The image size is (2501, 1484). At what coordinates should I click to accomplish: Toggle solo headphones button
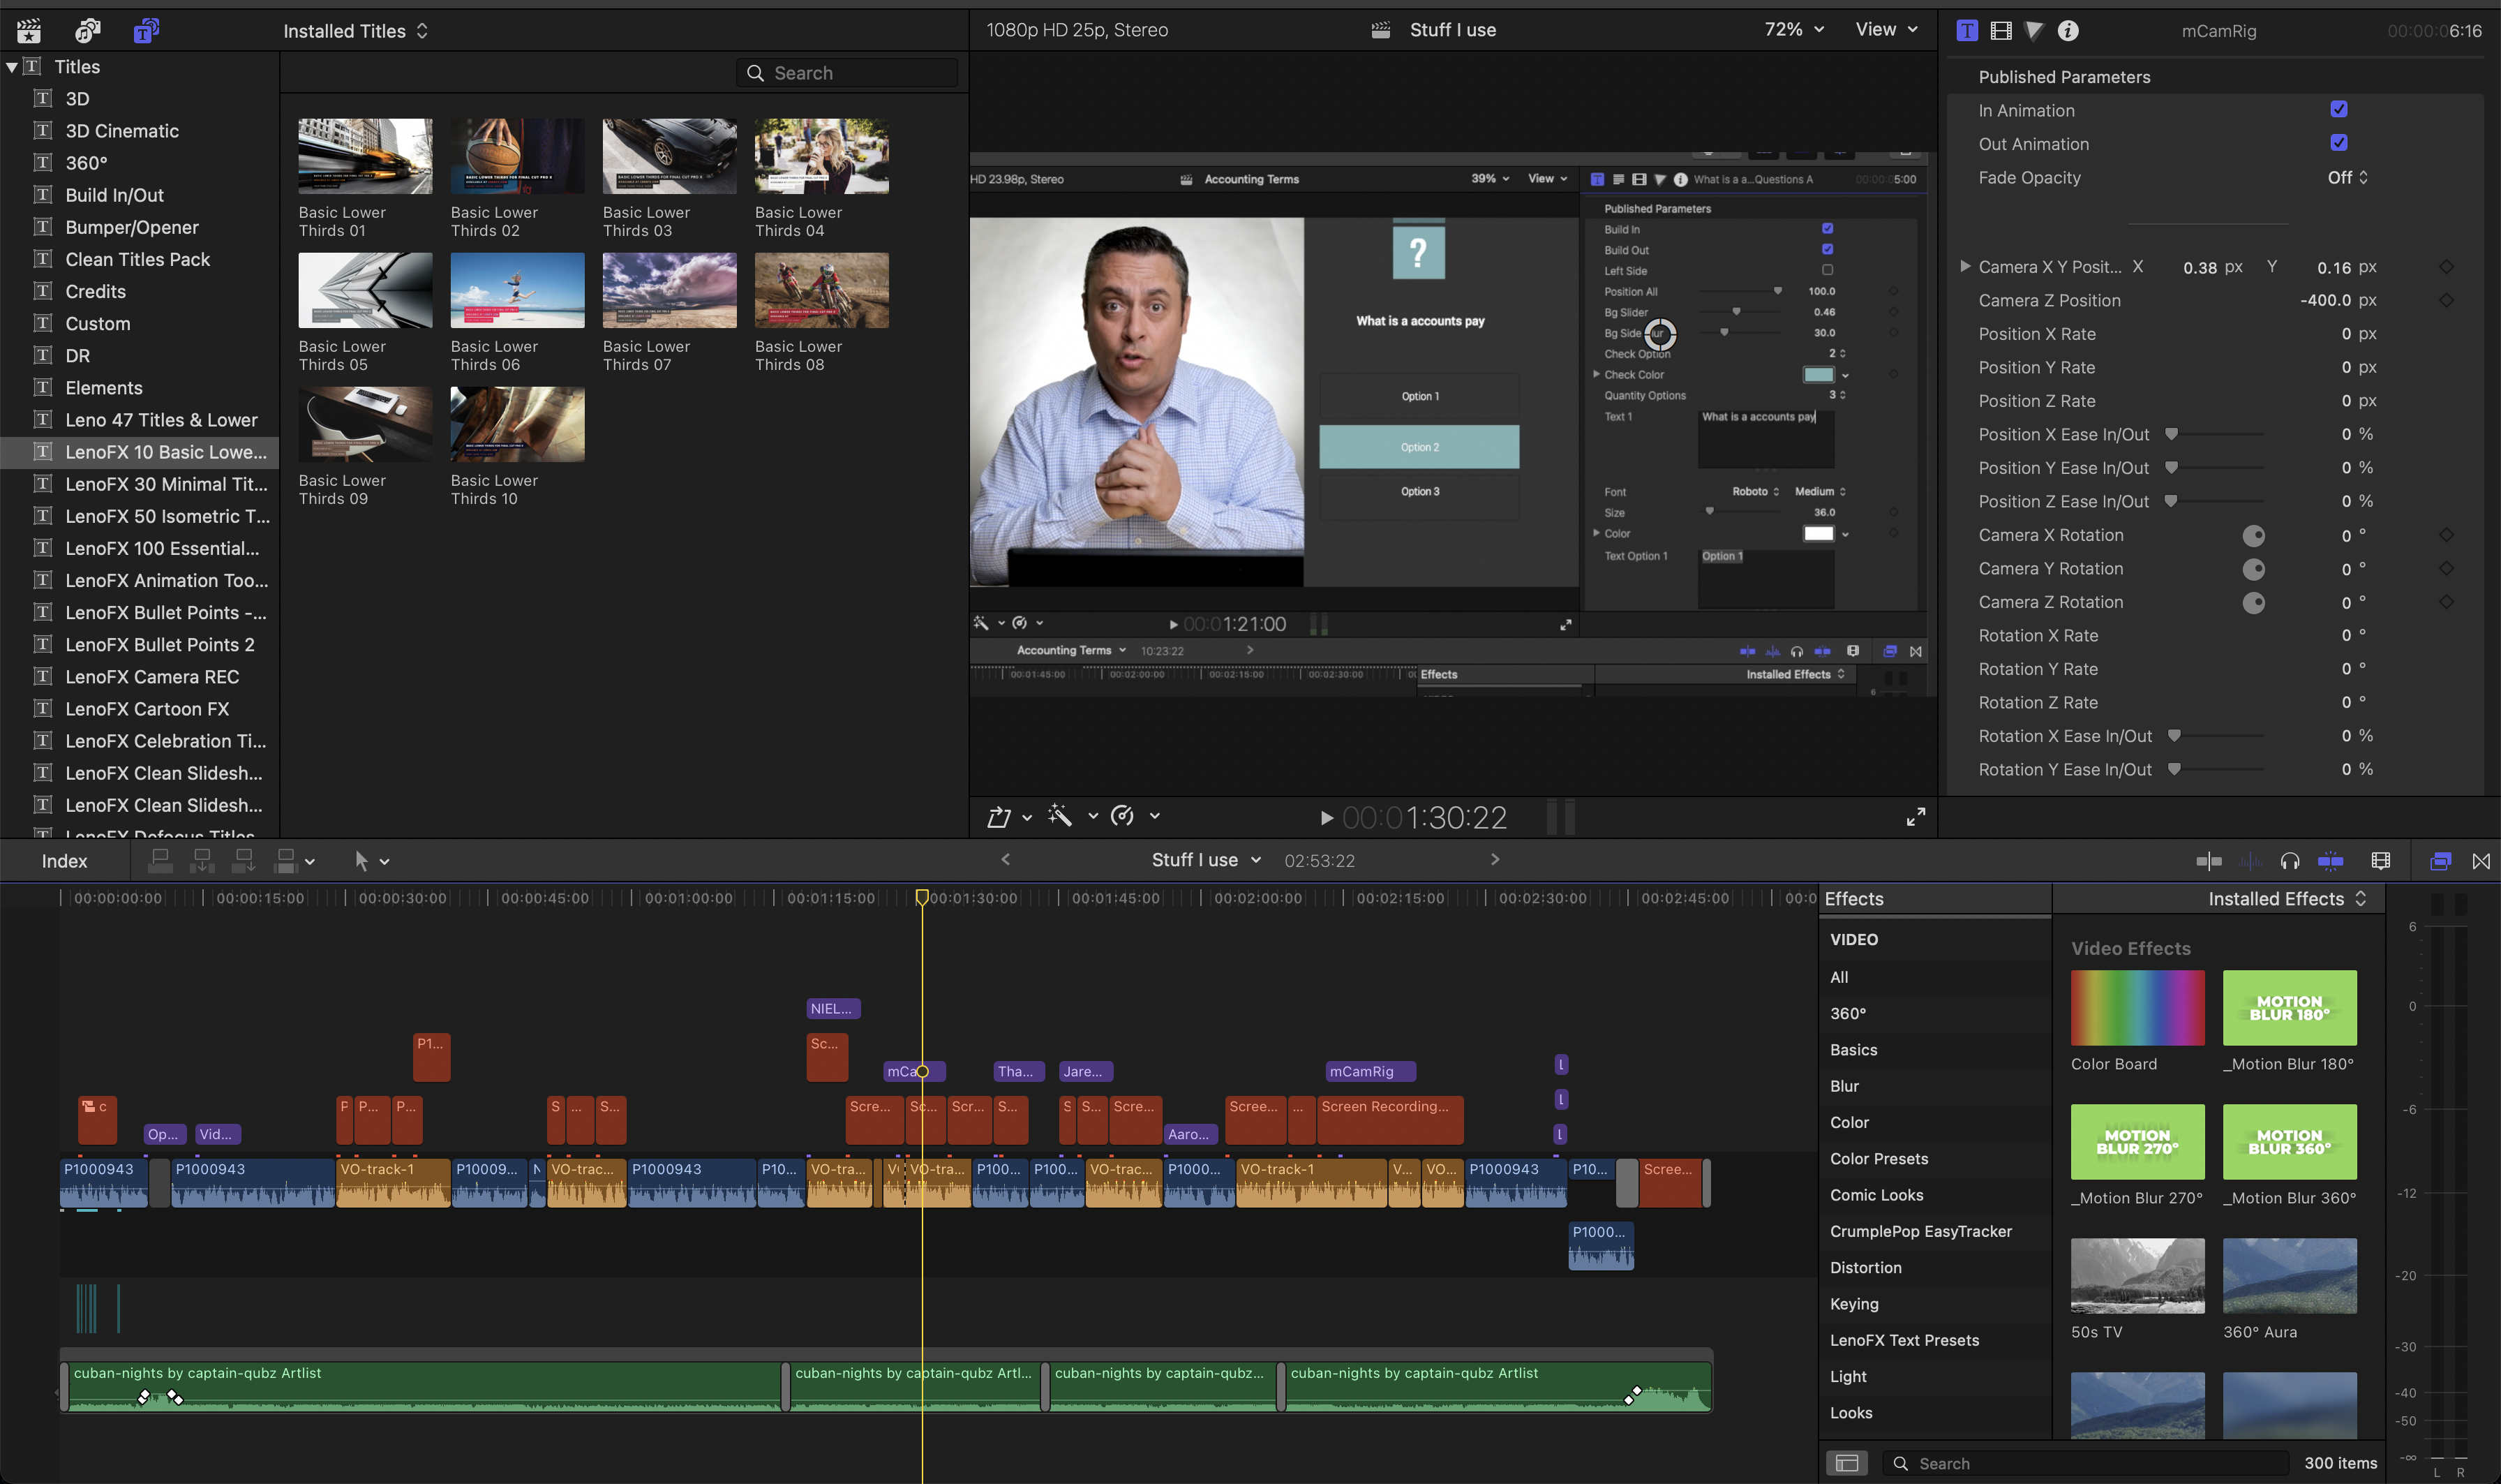tap(2290, 861)
